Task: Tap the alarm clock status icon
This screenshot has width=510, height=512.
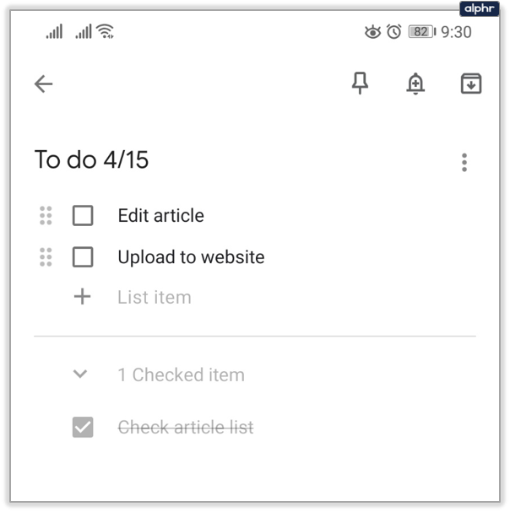Action: (x=393, y=32)
